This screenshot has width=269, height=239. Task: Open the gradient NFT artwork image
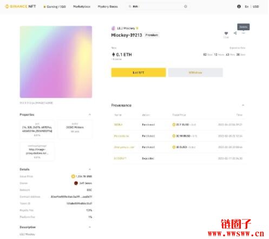56,62
